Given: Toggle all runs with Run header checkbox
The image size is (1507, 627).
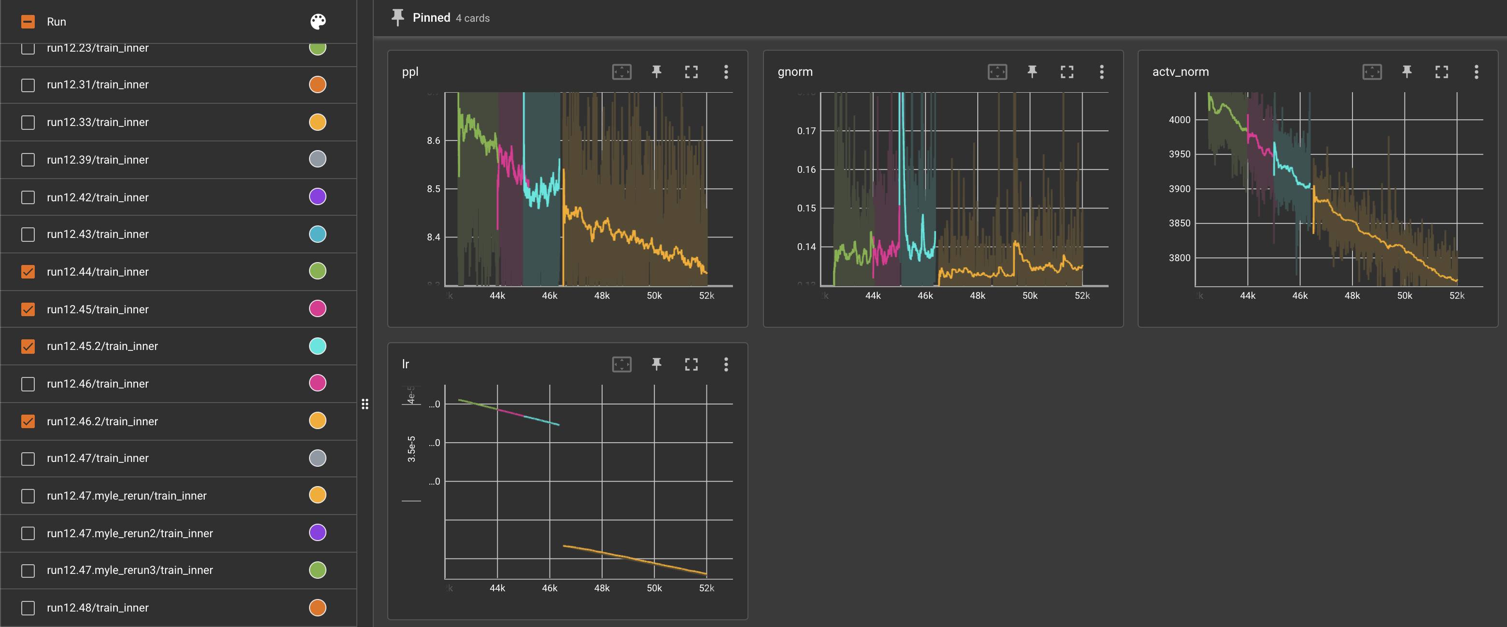Looking at the screenshot, I should [28, 22].
